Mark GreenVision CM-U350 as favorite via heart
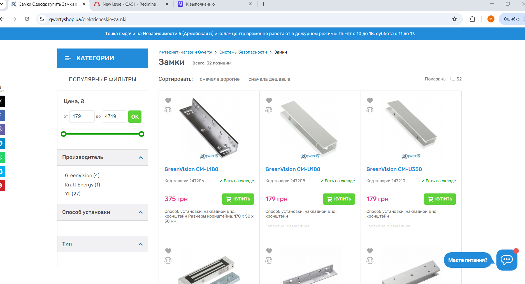525x284 pixels. pos(370,100)
